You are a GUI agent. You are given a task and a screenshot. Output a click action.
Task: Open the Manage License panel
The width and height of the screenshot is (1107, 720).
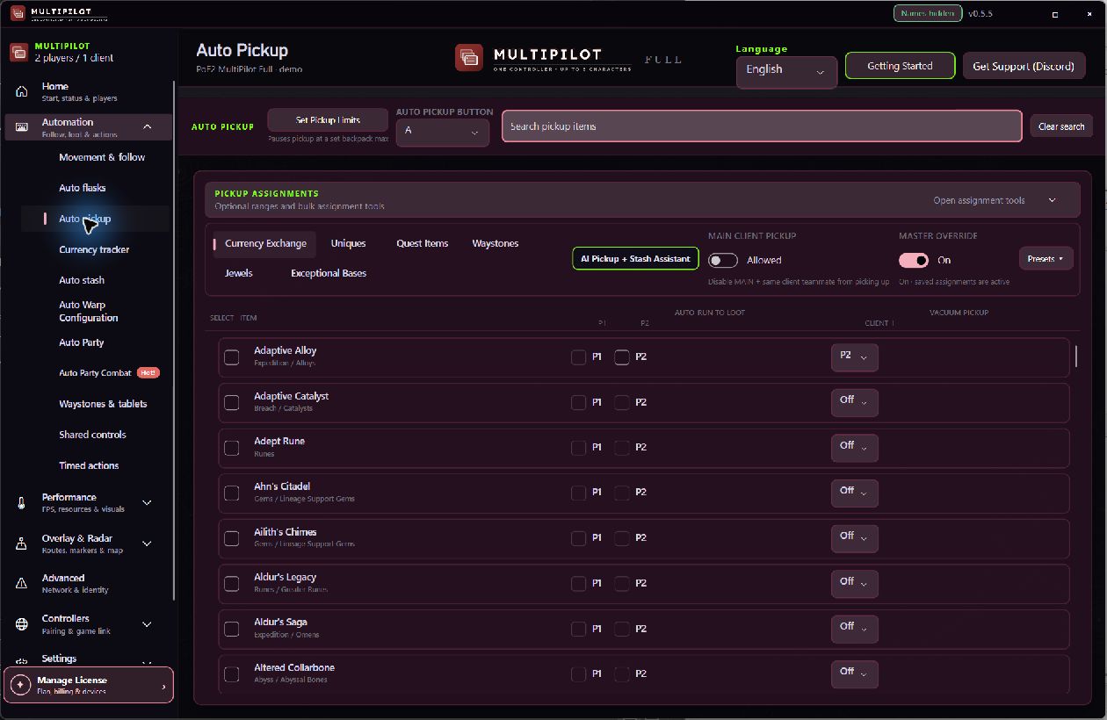pyautogui.click(x=89, y=685)
